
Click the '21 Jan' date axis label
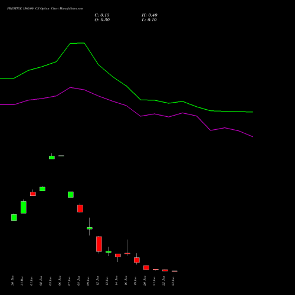click(x=154, y=281)
